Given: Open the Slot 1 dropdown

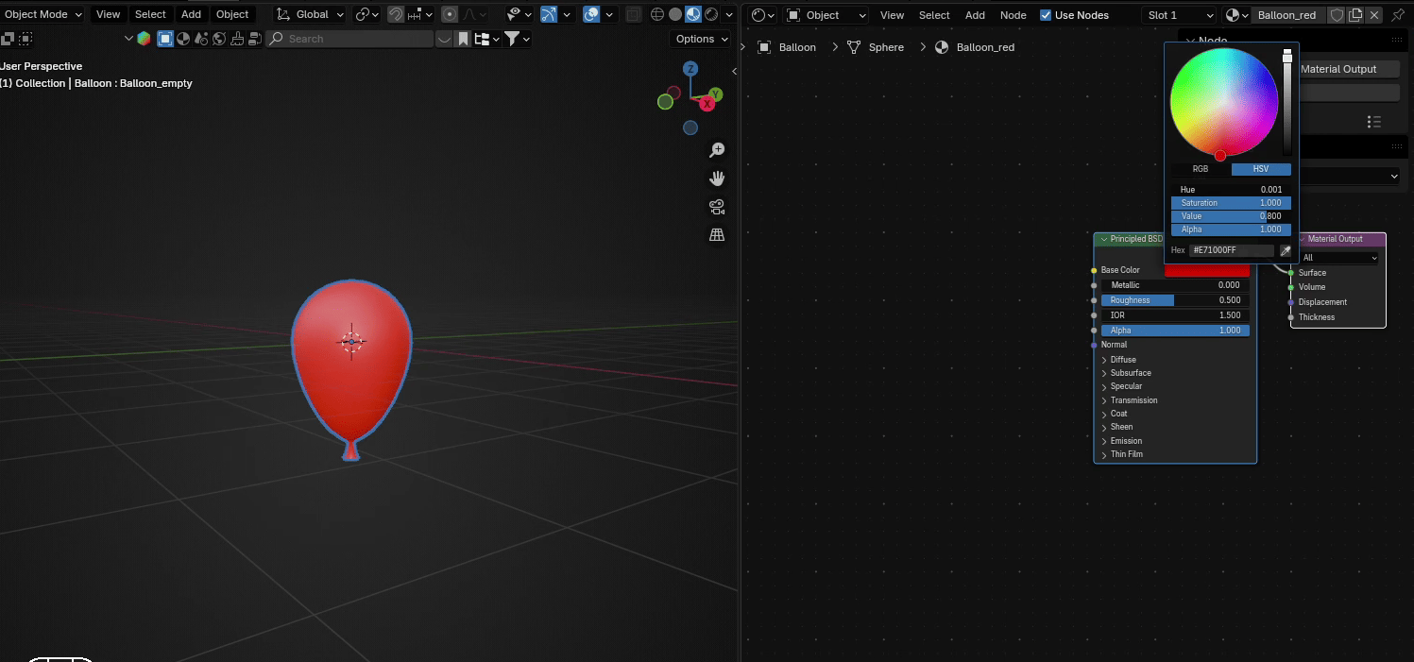Looking at the screenshot, I should [x=1179, y=15].
